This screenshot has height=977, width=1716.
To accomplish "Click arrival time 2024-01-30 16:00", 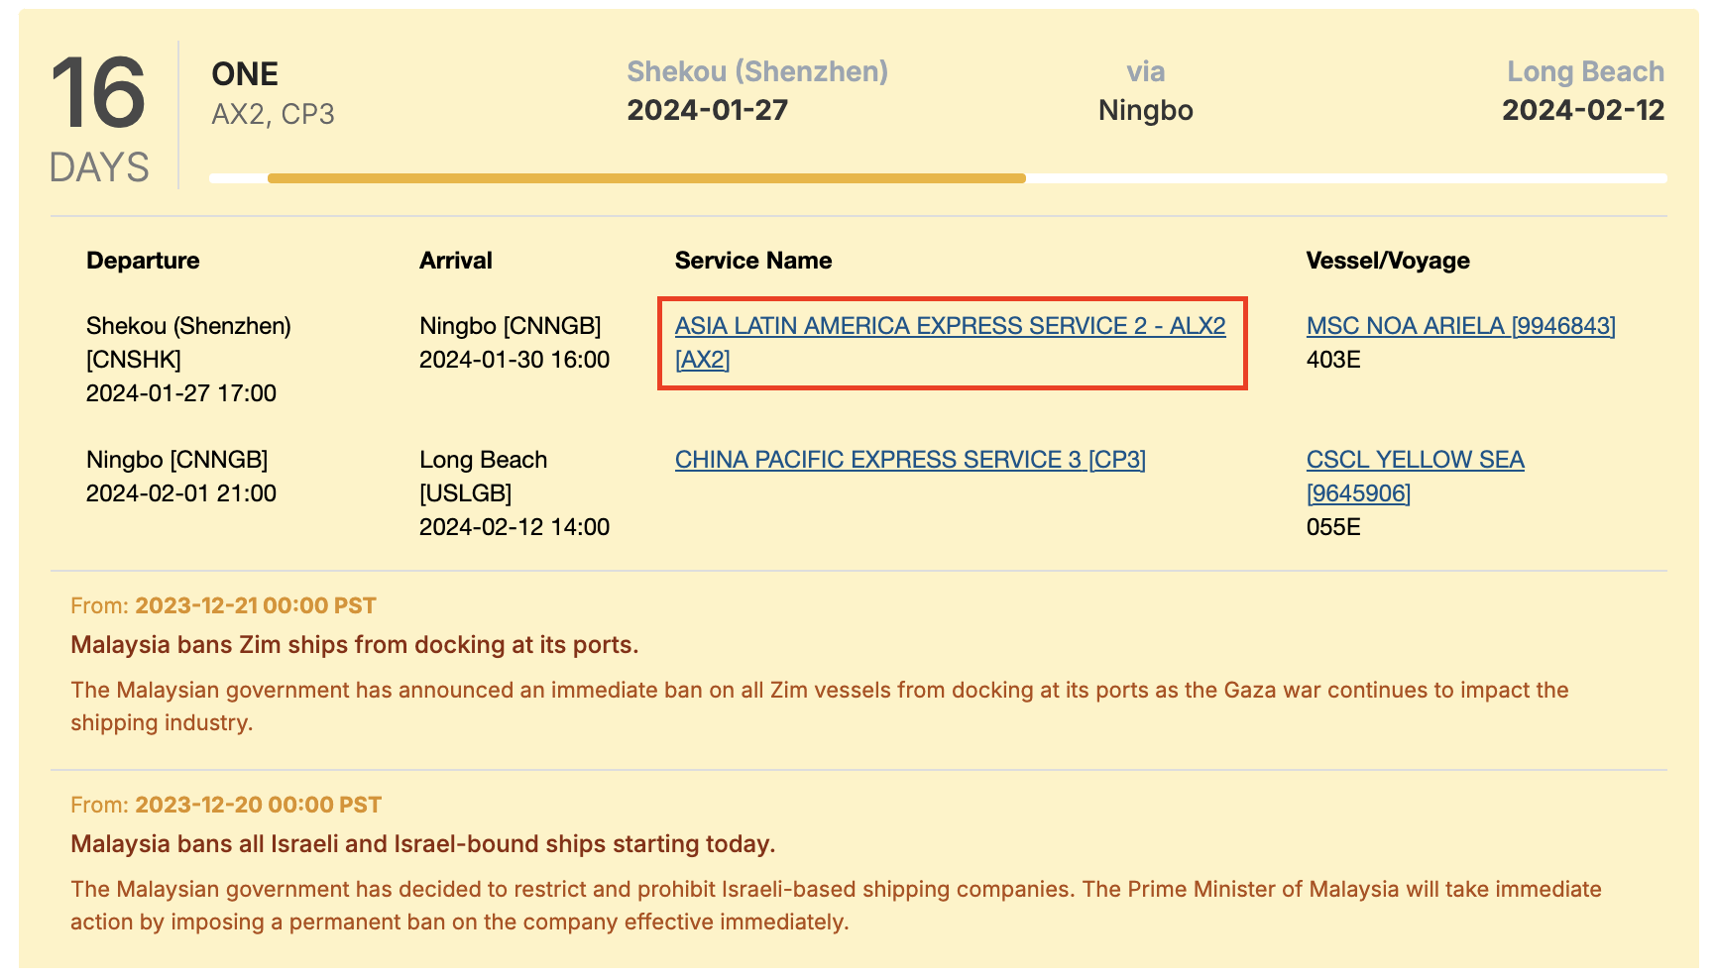I will (x=515, y=360).
